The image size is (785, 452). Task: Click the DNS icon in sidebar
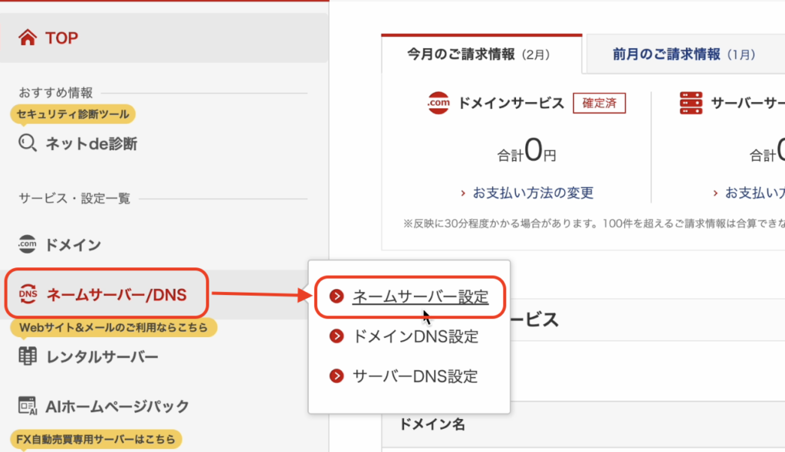click(28, 294)
